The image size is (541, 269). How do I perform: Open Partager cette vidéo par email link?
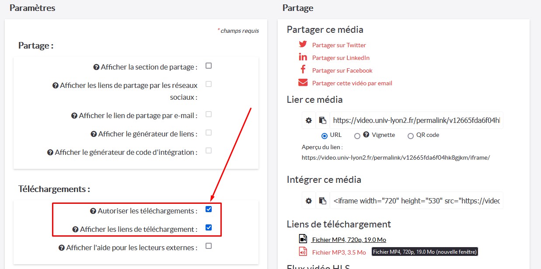(352, 83)
